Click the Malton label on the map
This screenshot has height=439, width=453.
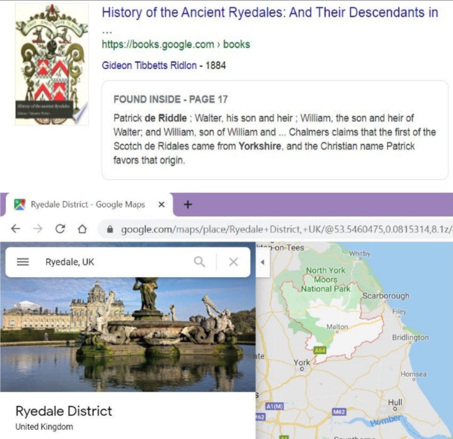point(337,327)
